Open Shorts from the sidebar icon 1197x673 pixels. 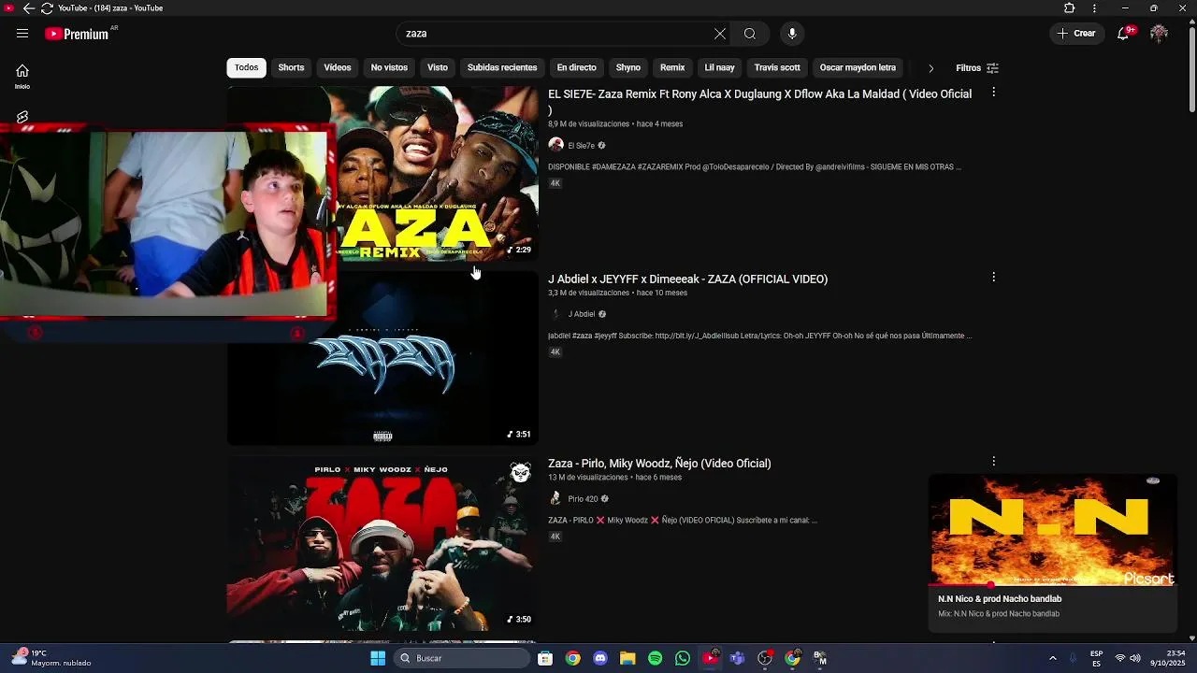click(x=22, y=117)
